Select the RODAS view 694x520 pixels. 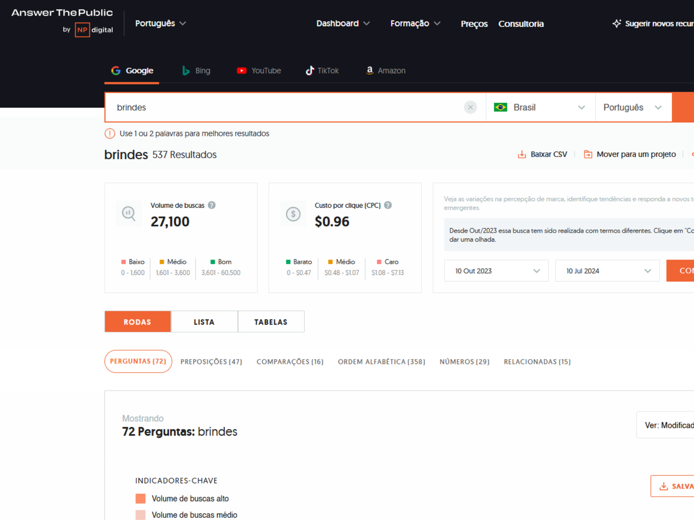click(138, 322)
